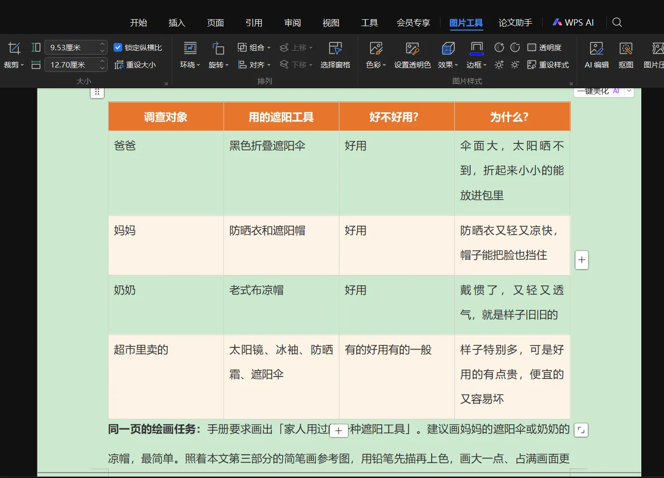Open the WPS AI tab
The image size is (664, 478).
(573, 23)
